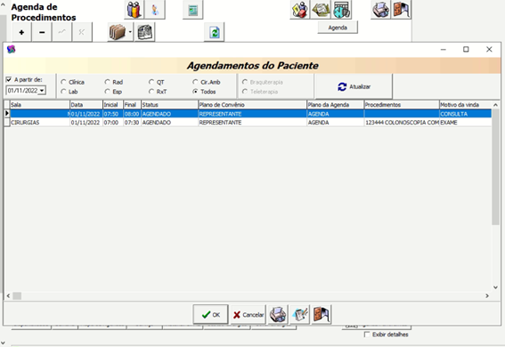Click the horizontal scrollbar right arrow
The height and width of the screenshot is (347, 505).
(x=487, y=296)
